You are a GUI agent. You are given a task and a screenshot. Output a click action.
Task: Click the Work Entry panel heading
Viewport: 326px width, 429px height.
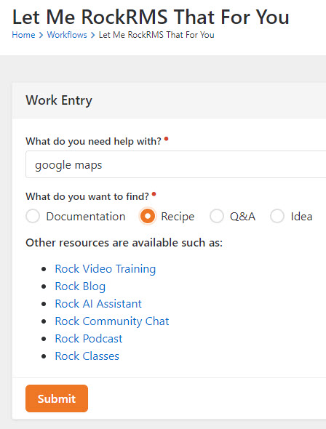click(x=59, y=100)
